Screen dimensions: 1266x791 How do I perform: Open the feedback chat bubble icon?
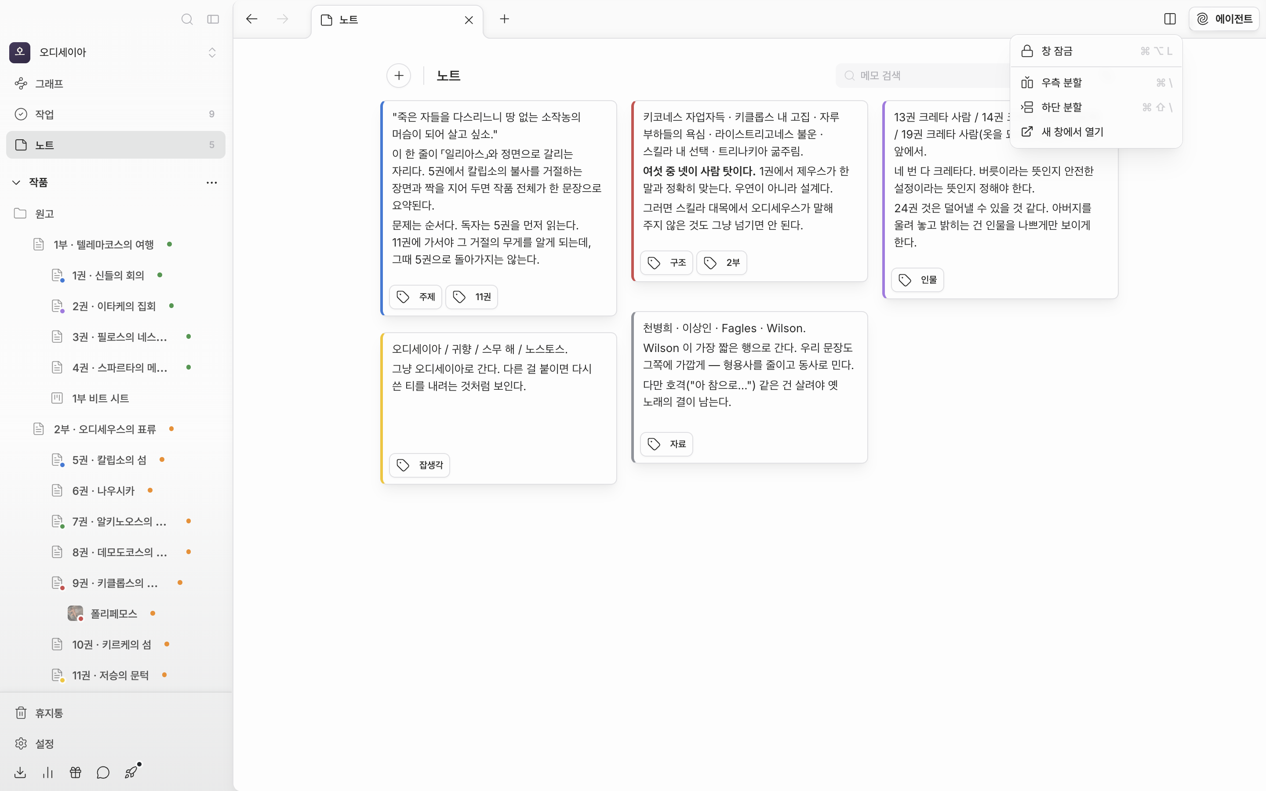click(x=103, y=773)
